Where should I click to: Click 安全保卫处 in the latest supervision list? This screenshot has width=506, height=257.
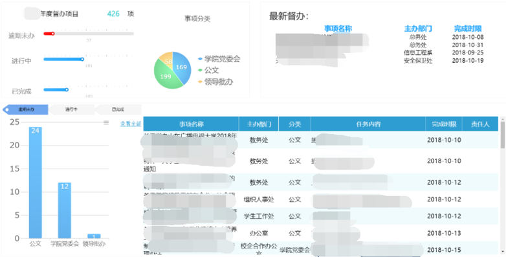coord(418,60)
